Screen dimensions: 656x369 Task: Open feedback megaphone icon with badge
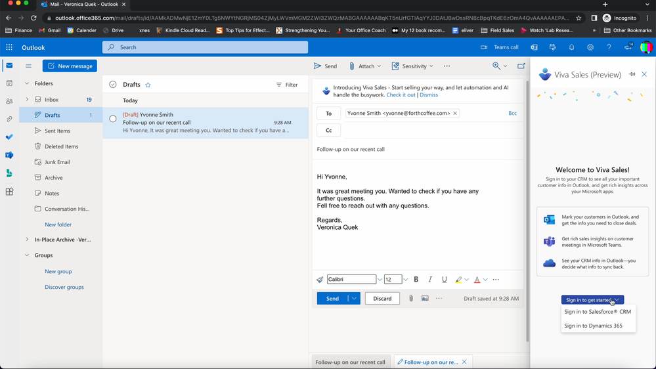click(628, 47)
